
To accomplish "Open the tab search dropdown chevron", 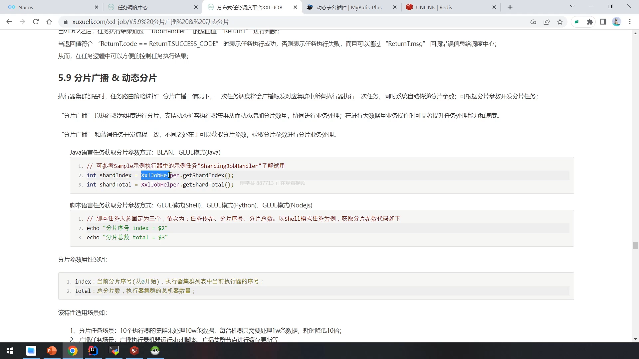I will point(572,6).
